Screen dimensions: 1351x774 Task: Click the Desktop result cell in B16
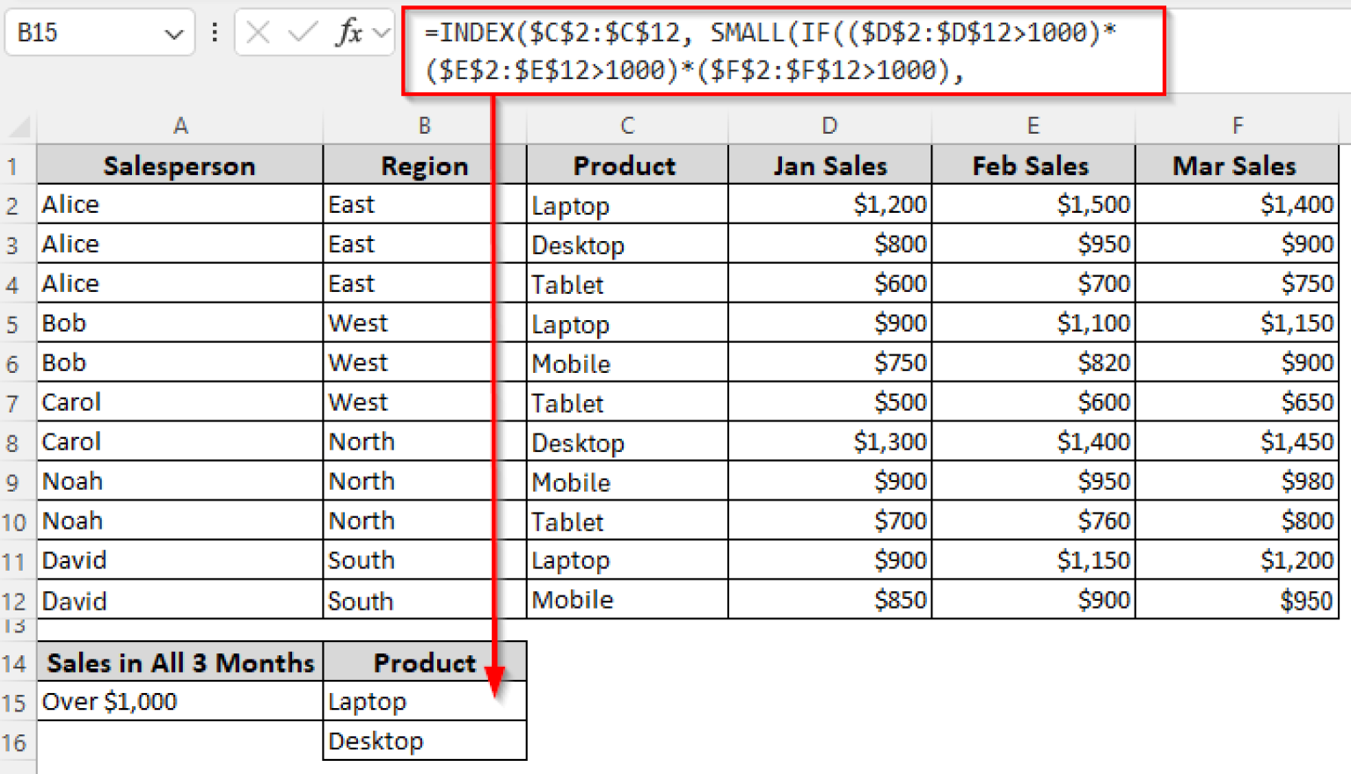pos(425,740)
